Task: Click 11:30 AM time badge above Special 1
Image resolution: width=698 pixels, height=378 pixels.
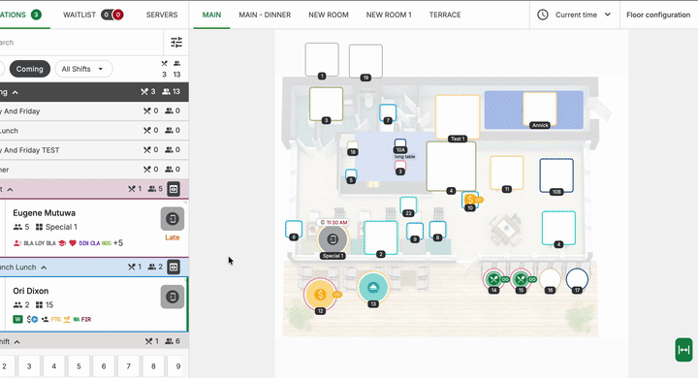Action: 333,222
